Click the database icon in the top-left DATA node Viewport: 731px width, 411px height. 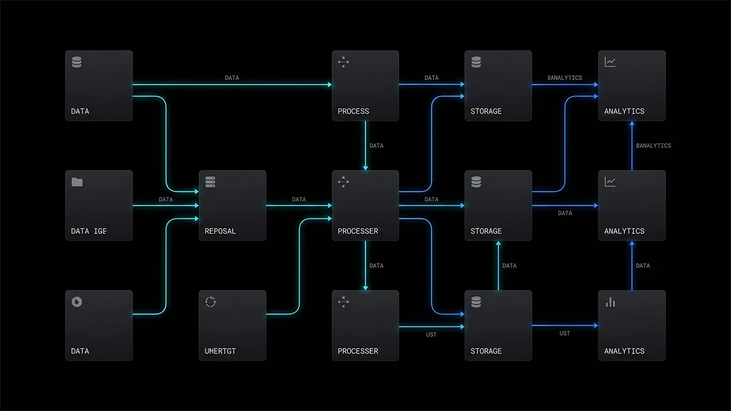coord(77,62)
